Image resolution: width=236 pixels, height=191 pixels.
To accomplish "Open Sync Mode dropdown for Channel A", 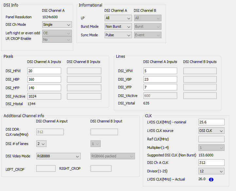I will (118, 35).
